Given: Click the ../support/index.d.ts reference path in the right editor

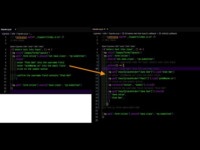Looking at the screenshot, I should [x=139, y=37].
